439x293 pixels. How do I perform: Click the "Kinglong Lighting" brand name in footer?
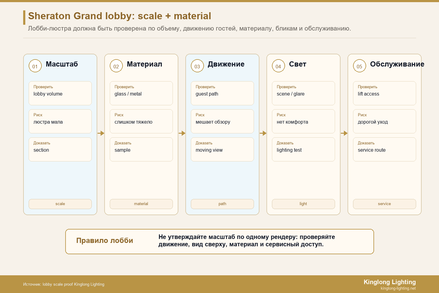390,282
